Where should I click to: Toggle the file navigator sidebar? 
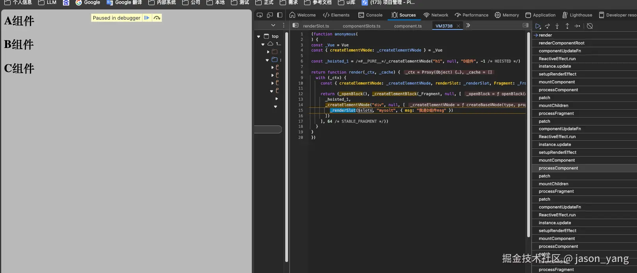coord(295,25)
